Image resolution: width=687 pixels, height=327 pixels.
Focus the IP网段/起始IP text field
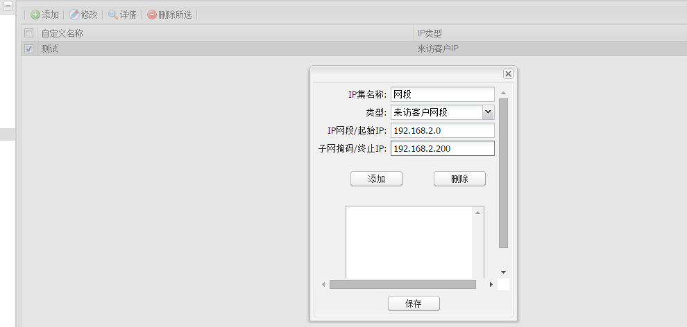442,130
